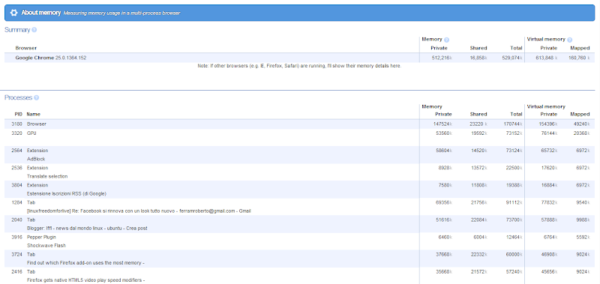Screen dimensions: 600x284
Task: Click the note about other browsers running
Action: [x=299, y=66]
